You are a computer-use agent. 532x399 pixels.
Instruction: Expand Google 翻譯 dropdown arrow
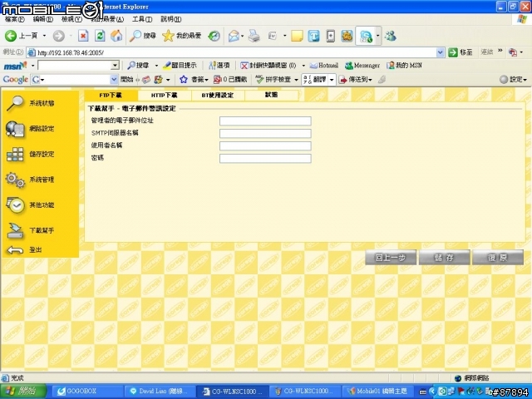tap(332, 80)
